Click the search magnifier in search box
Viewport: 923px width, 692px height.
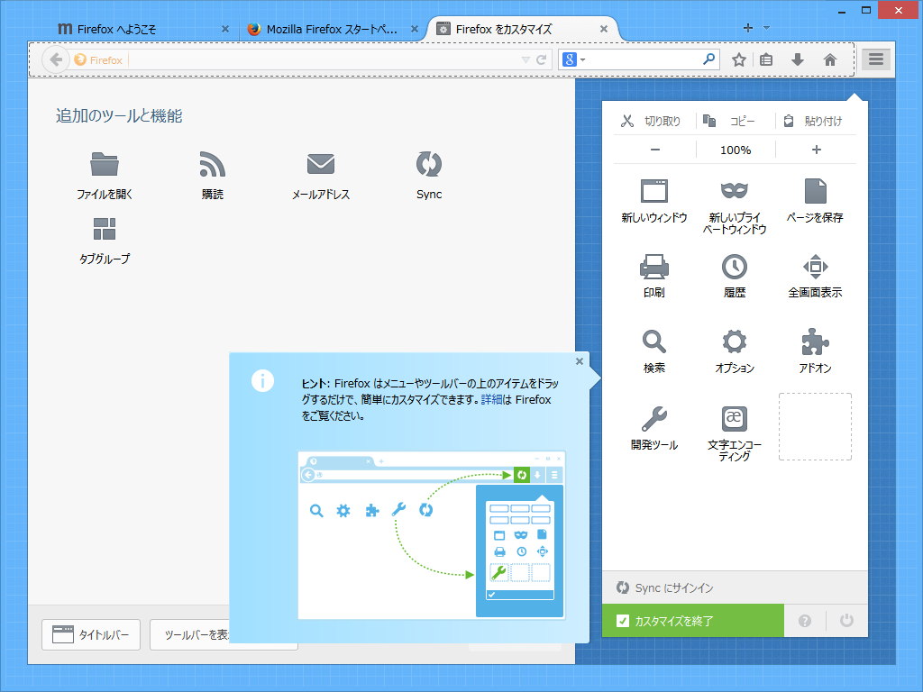coord(709,59)
